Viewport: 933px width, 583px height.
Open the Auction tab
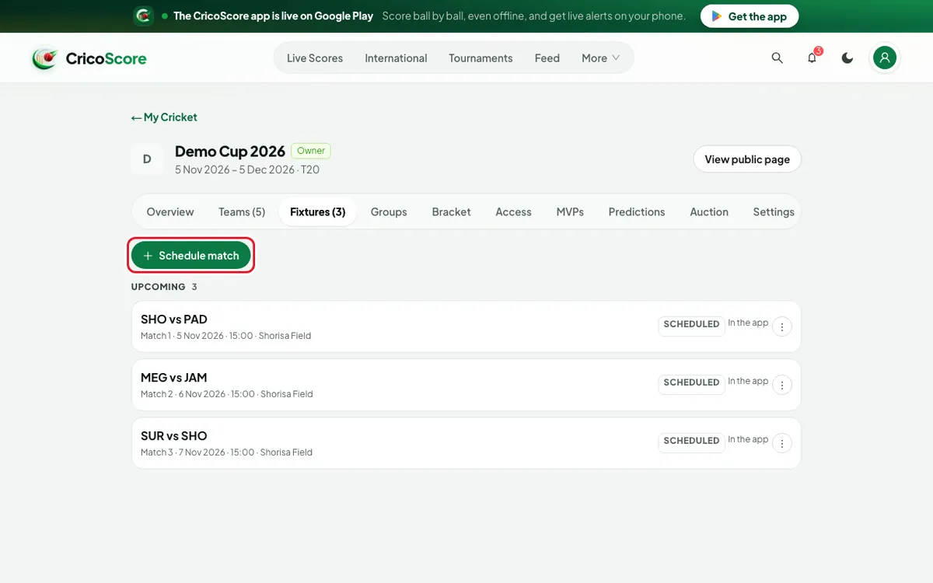[709, 212]
